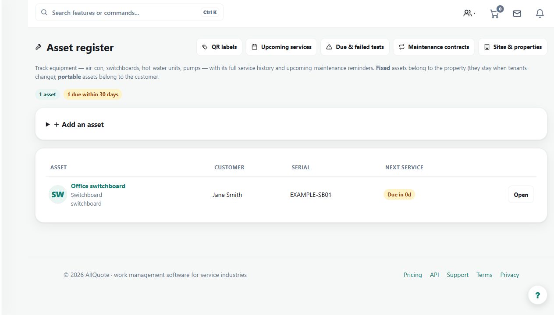Open the Terms footer link

click(x=484, y=275)
